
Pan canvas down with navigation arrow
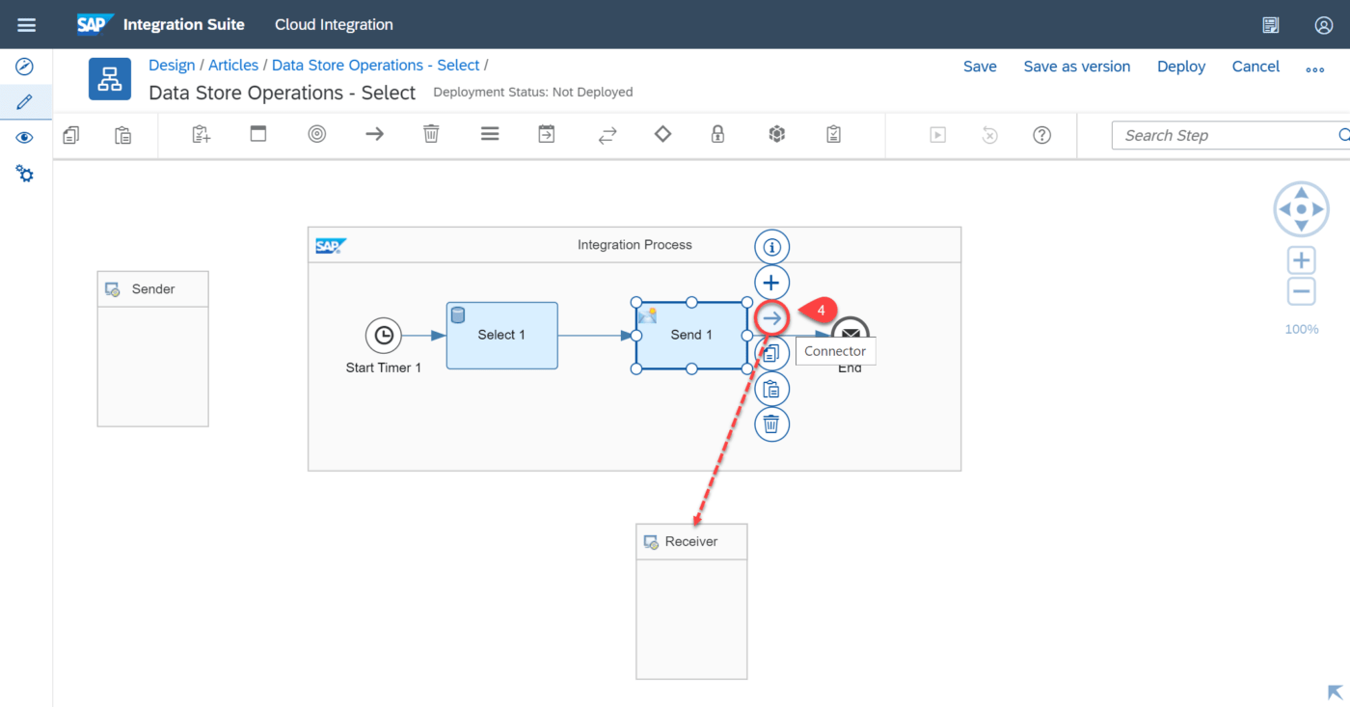(1302, 227)
